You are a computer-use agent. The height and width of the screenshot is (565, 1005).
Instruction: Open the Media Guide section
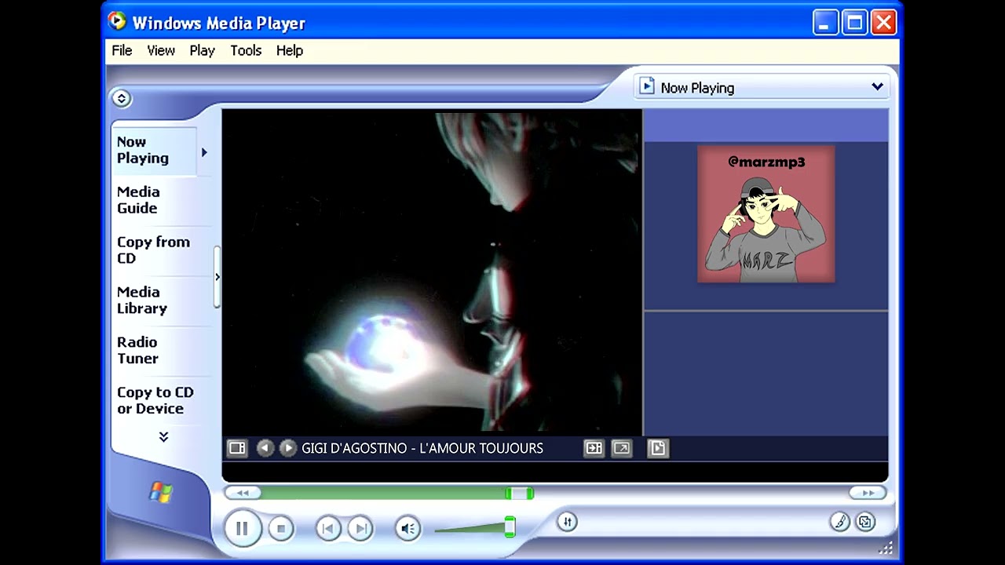(x=138, y=200)
